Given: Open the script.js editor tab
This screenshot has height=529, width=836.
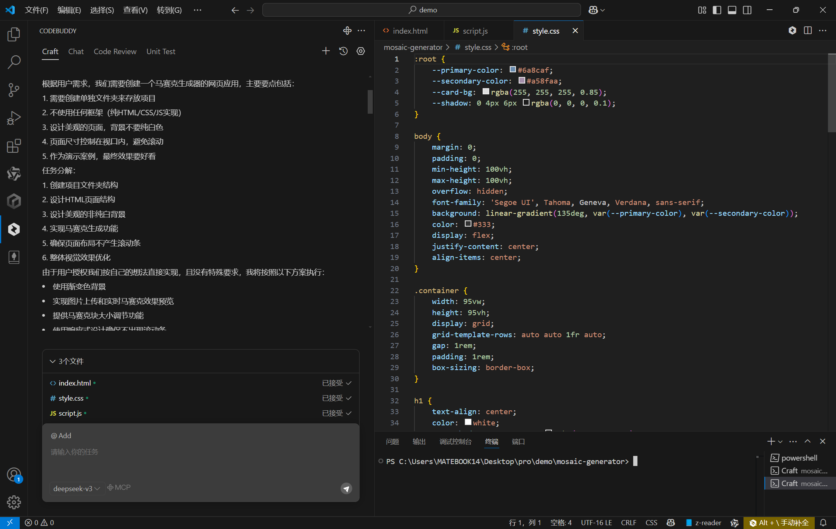Looking at the screenshot, I should pos(475,31).
